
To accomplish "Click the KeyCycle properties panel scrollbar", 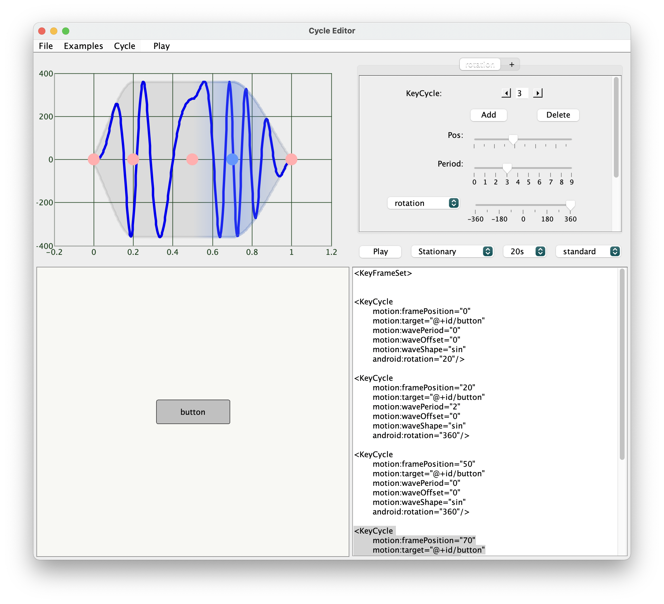I will point(616,127).
